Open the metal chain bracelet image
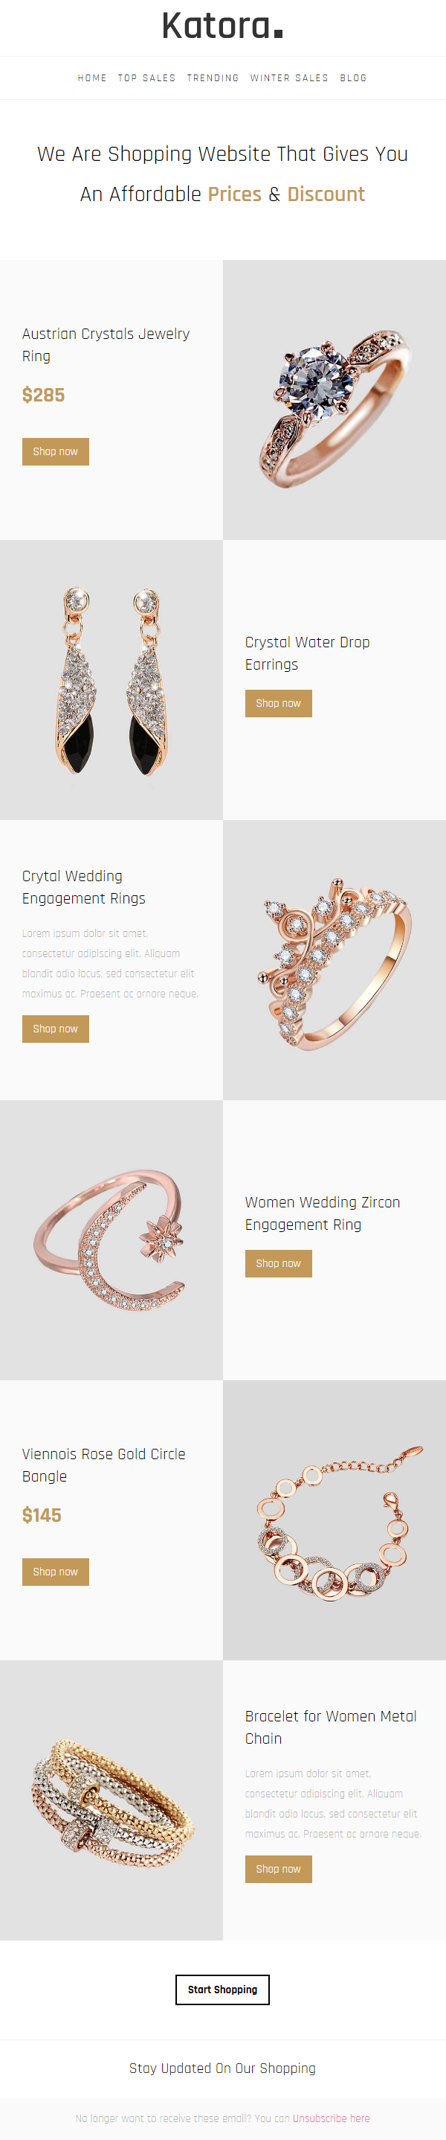The width and height of the screenshot is (446, 2140). coord(111,1800)
